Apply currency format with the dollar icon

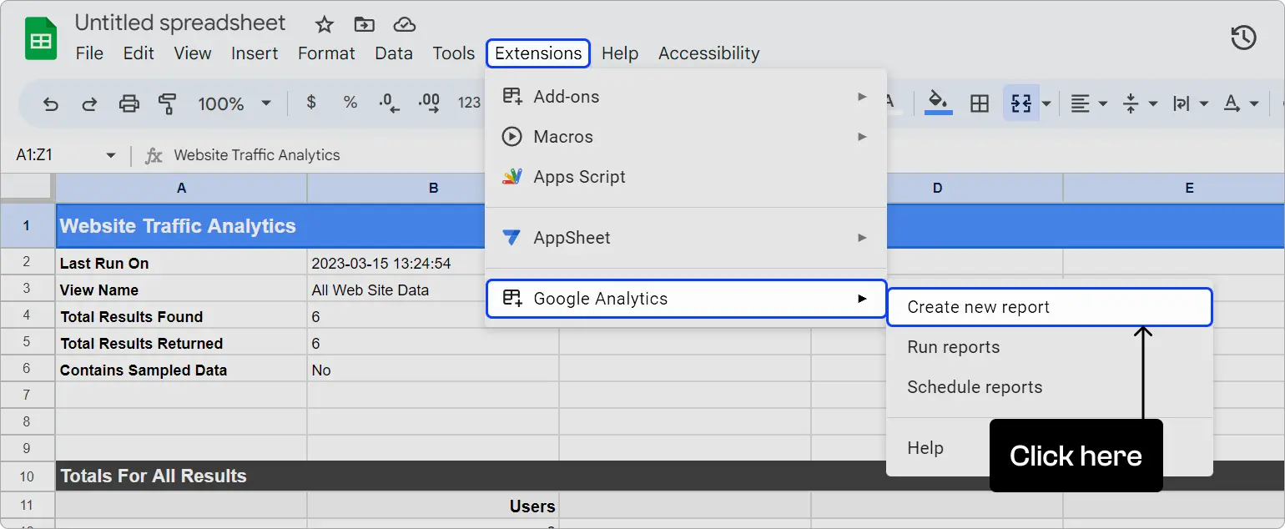[x=310, y=102]
